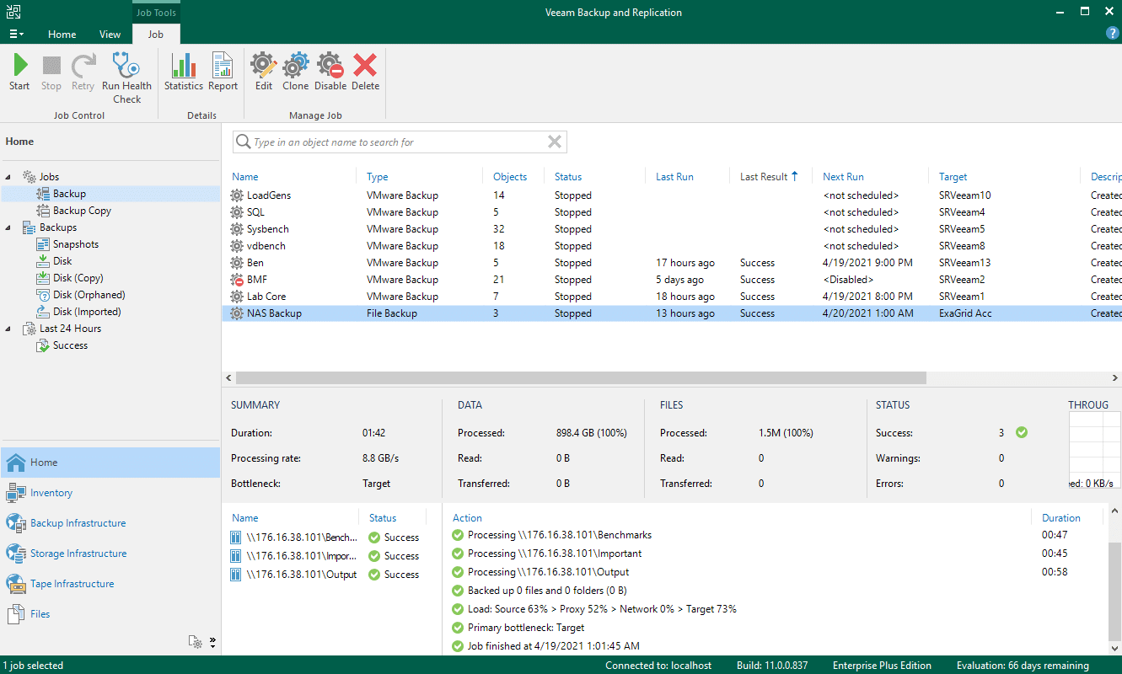Switch to the View ribbon tab
The height and width of the screenshot is (674, 1122).
[x=110, y=35]
